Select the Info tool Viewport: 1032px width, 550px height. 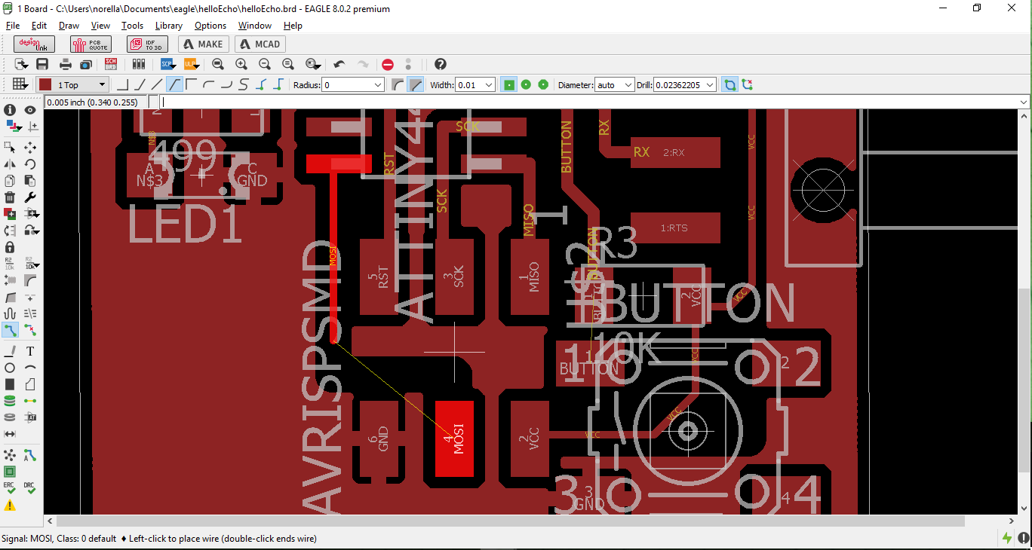tap(10, 110)
